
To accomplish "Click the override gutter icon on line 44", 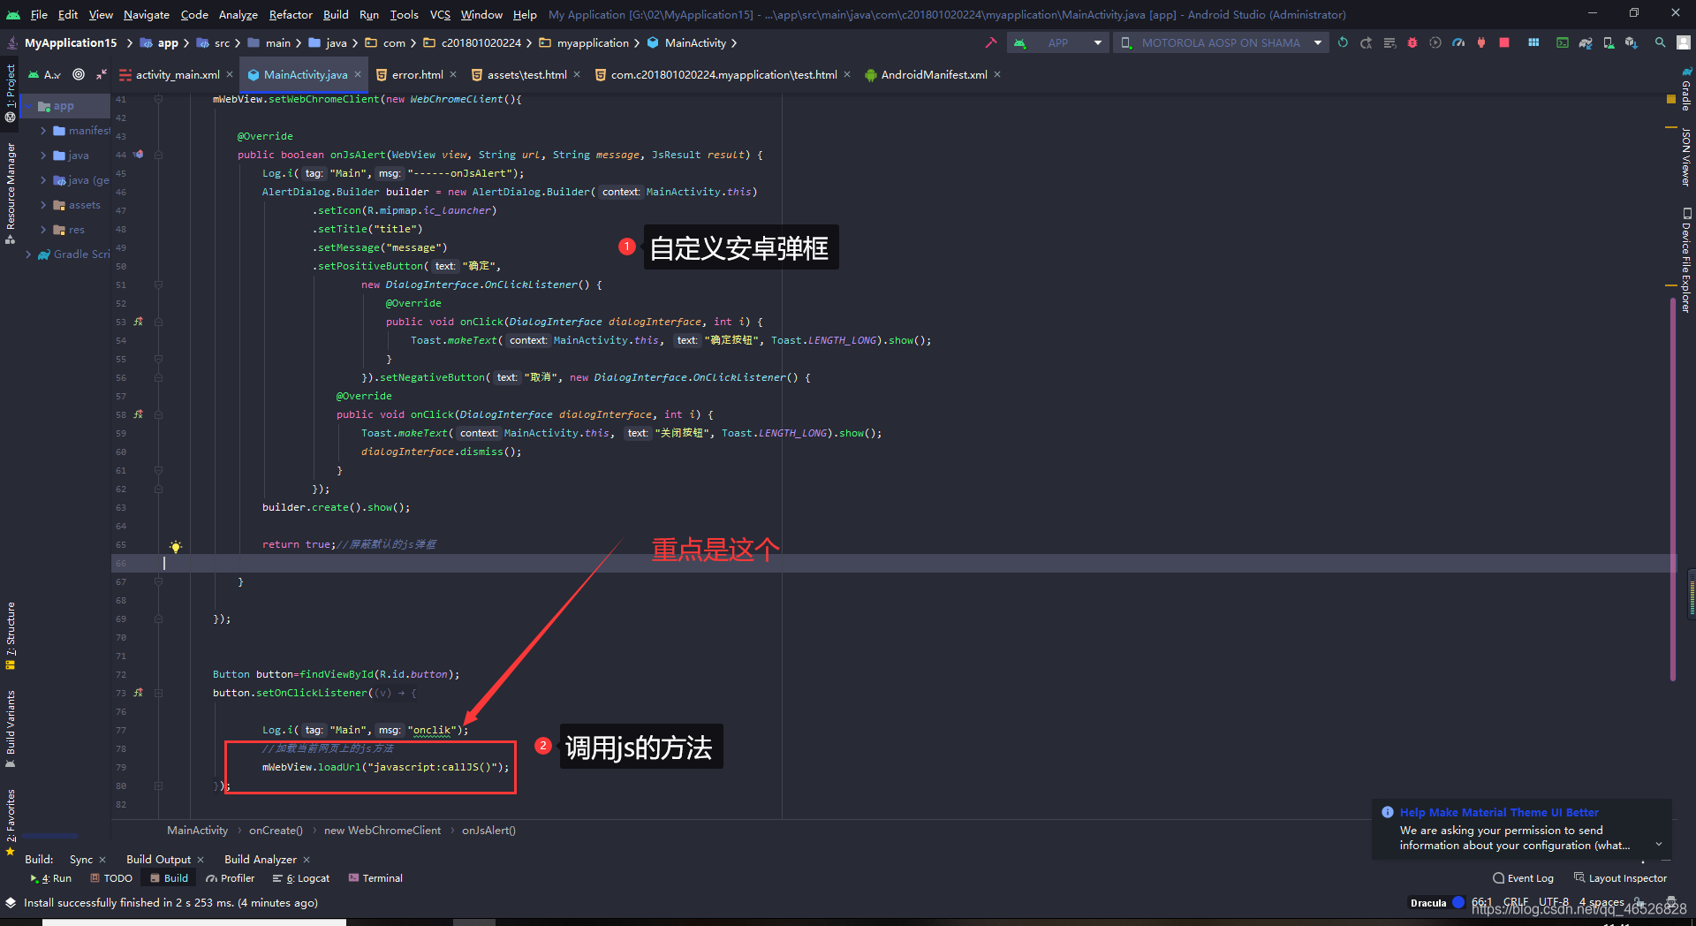I will tap(139, 155).
